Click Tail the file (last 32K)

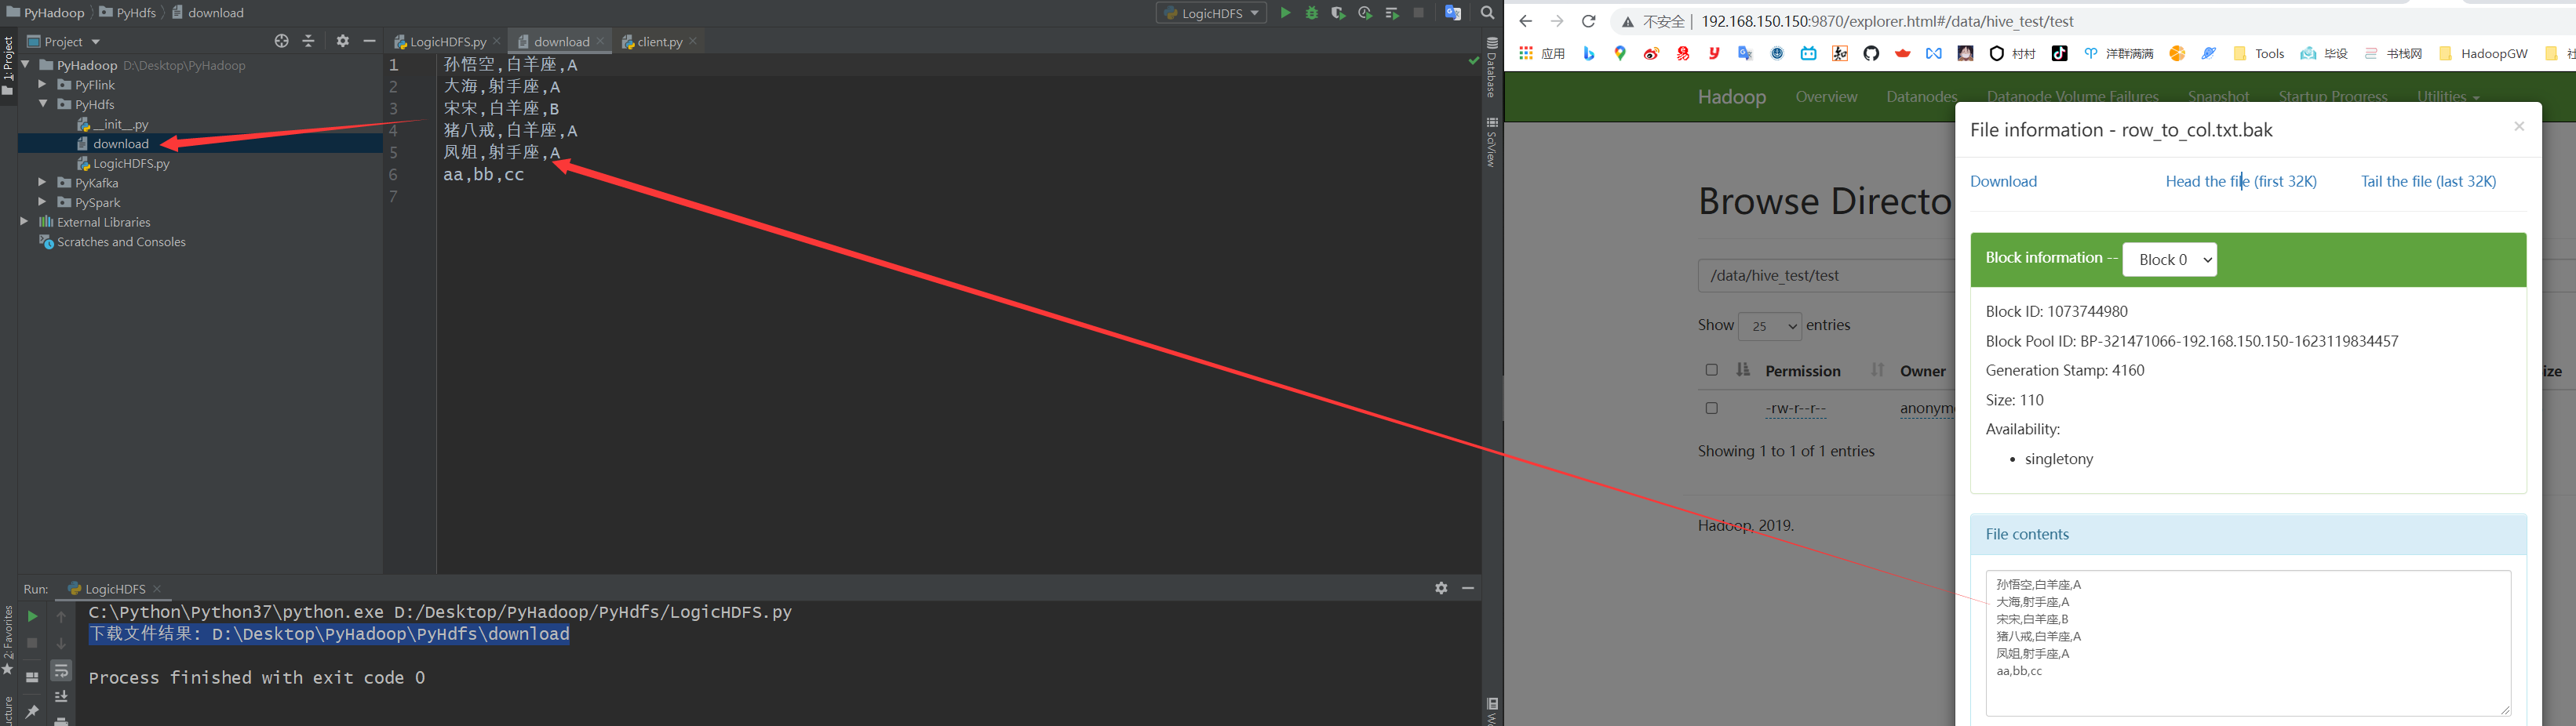2428,181
